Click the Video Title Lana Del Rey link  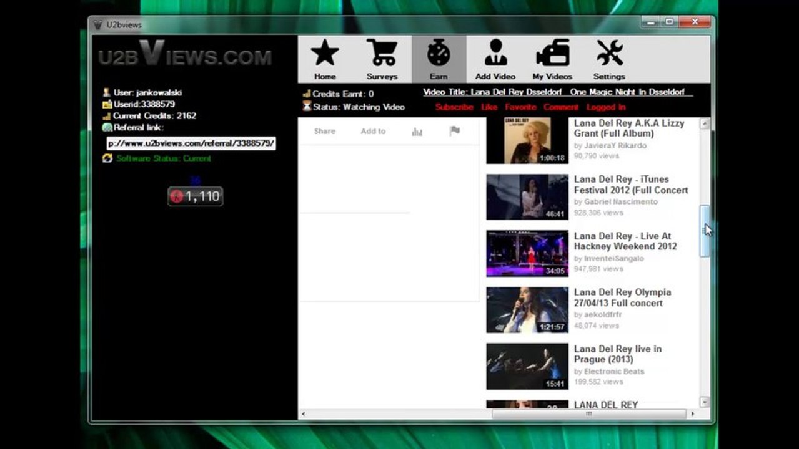558,92
